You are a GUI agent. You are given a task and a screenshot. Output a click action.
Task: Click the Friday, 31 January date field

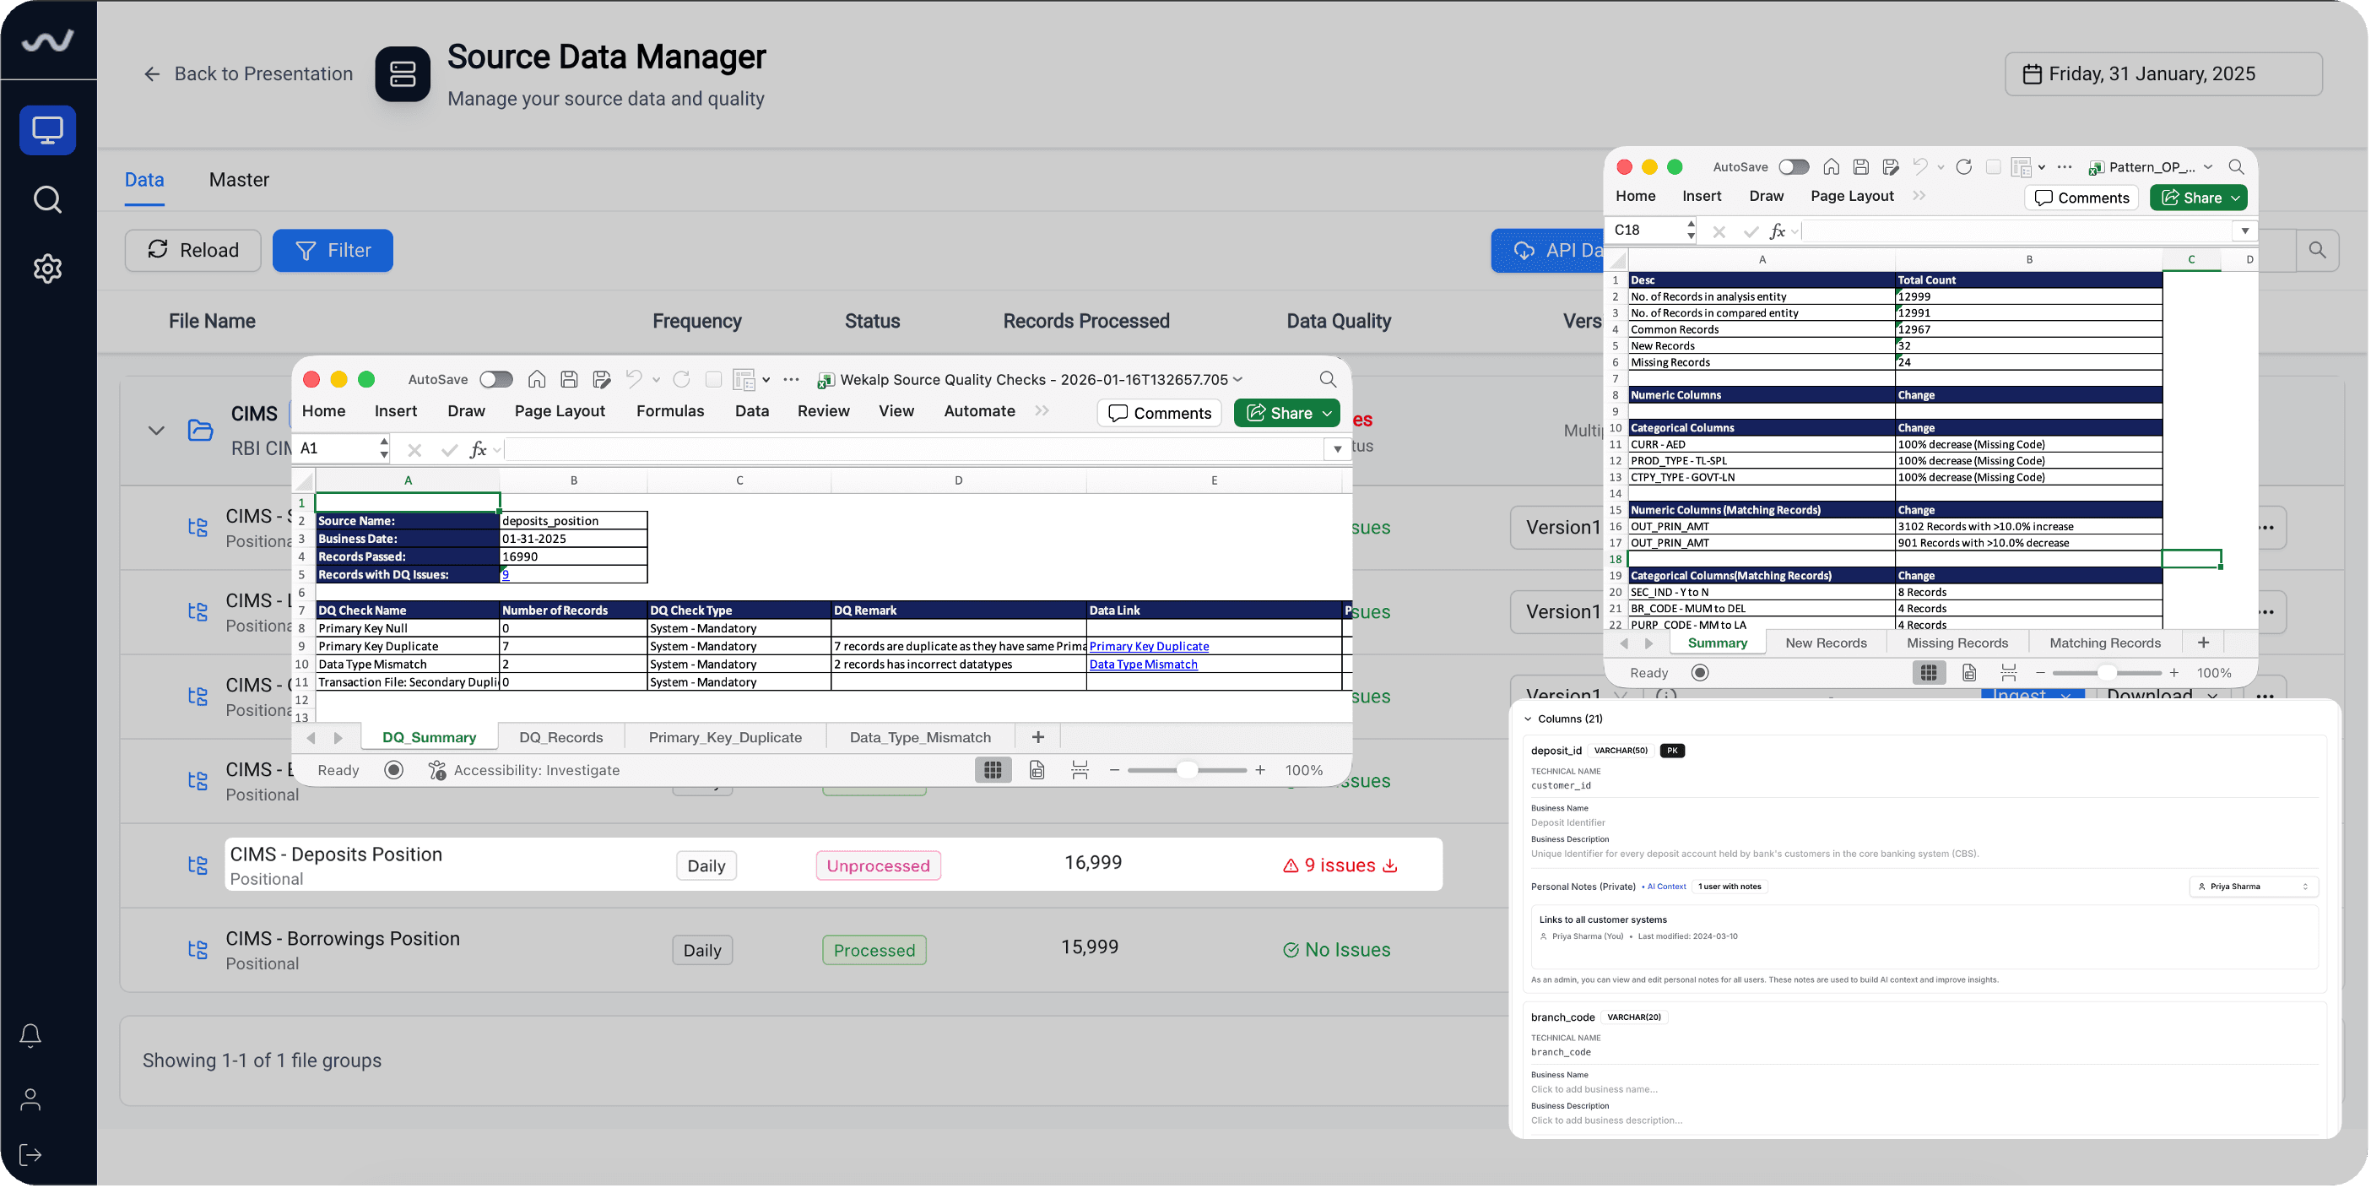[2163, 73]
